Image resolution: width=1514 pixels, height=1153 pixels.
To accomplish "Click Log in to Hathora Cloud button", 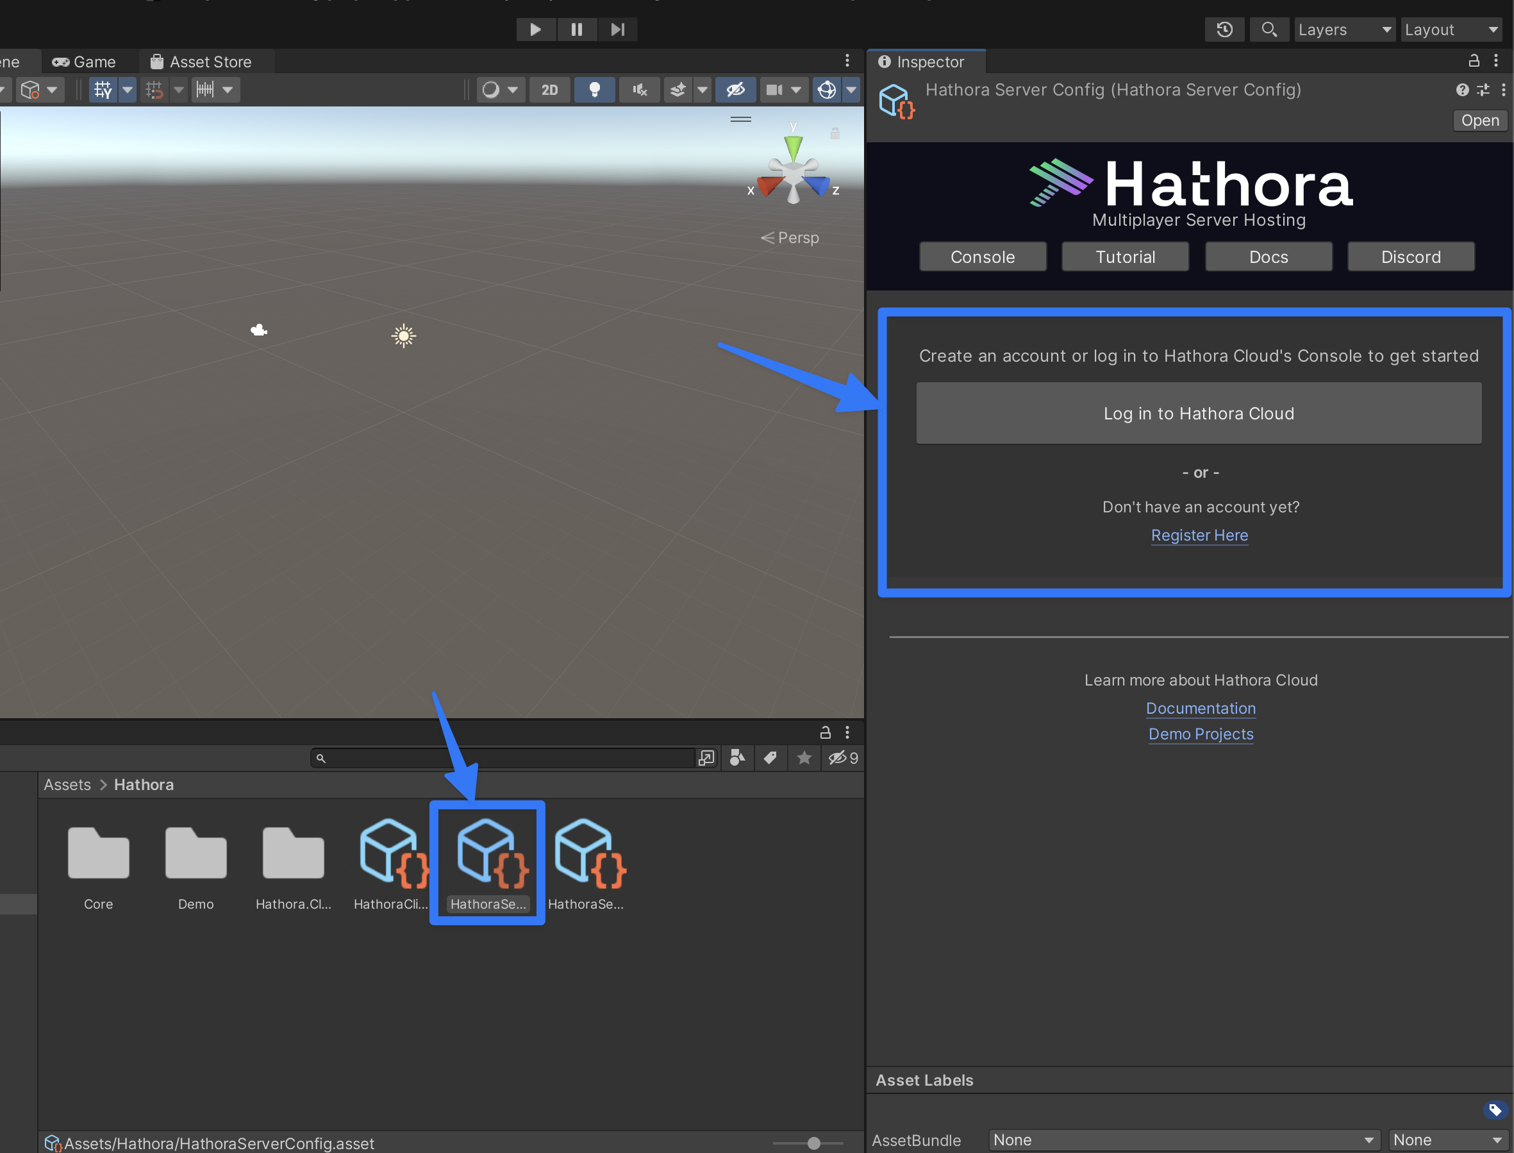I will [1199, 412].
